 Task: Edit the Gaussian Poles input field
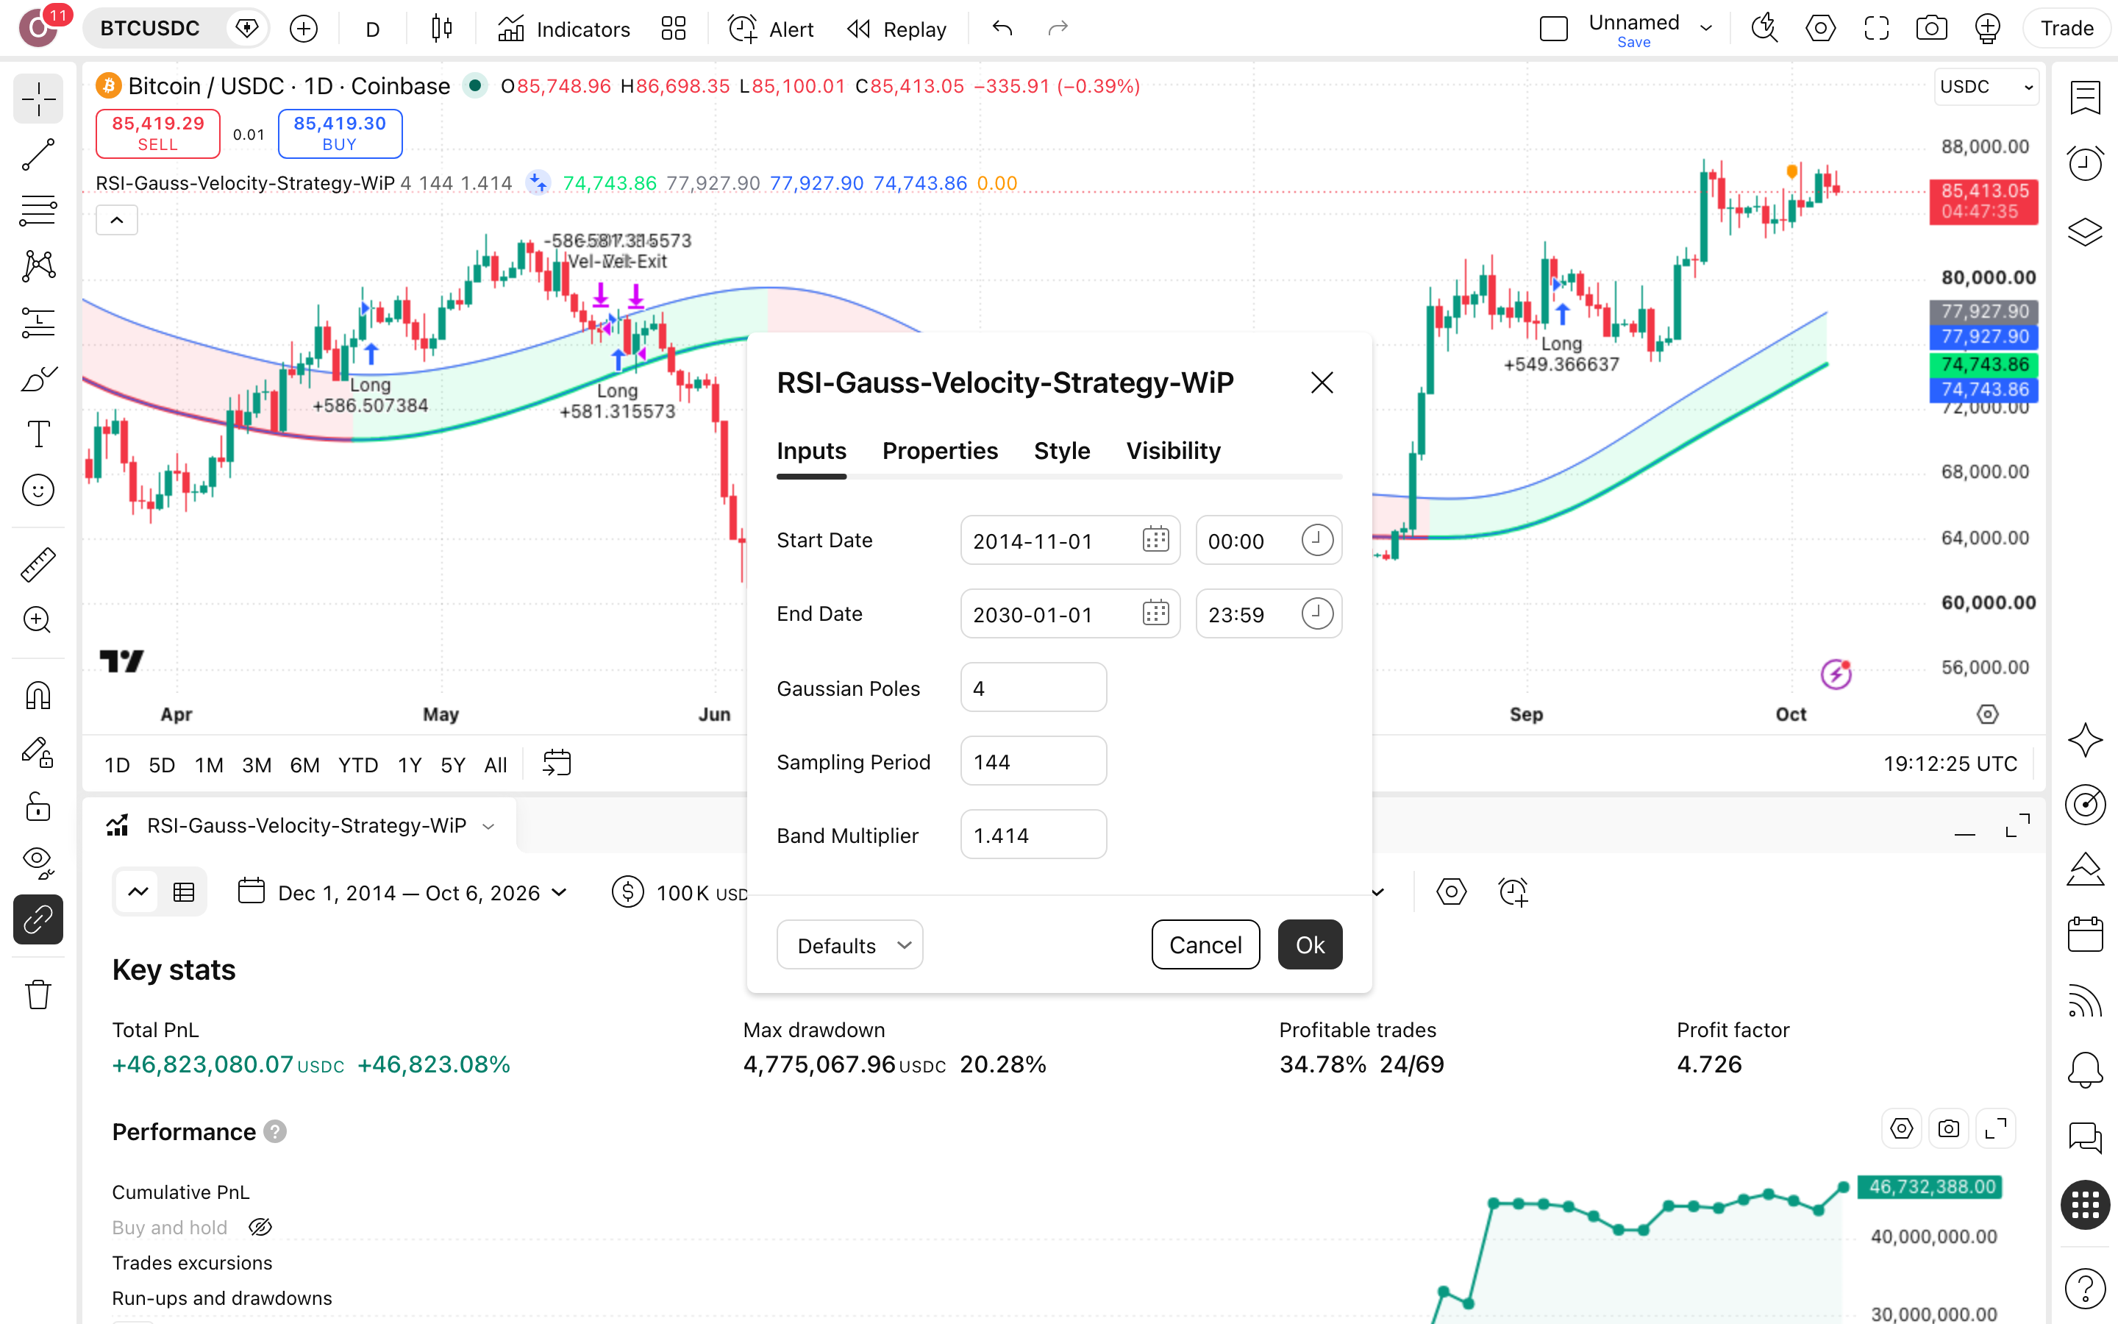point(1033,688)
